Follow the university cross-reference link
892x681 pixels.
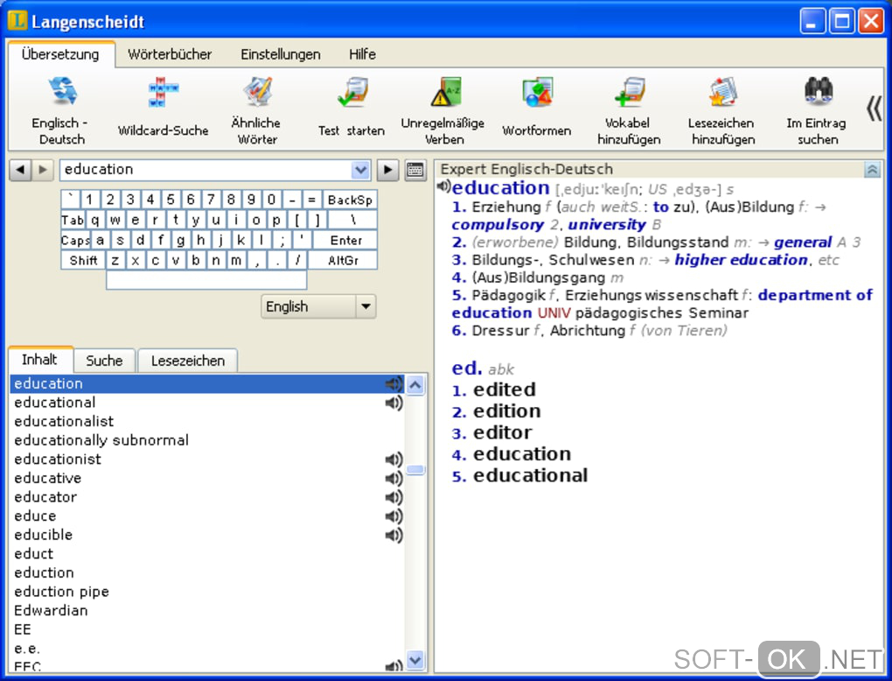point(607,224)
